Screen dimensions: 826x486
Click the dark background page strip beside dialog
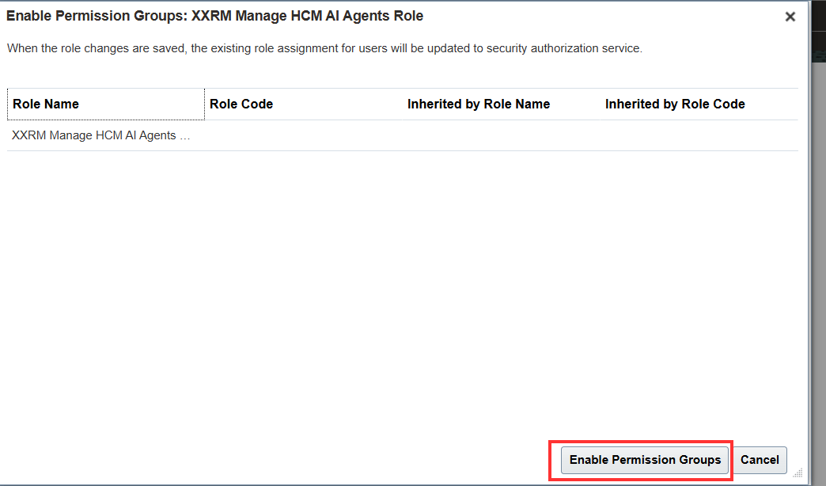(x=817, y=237)
